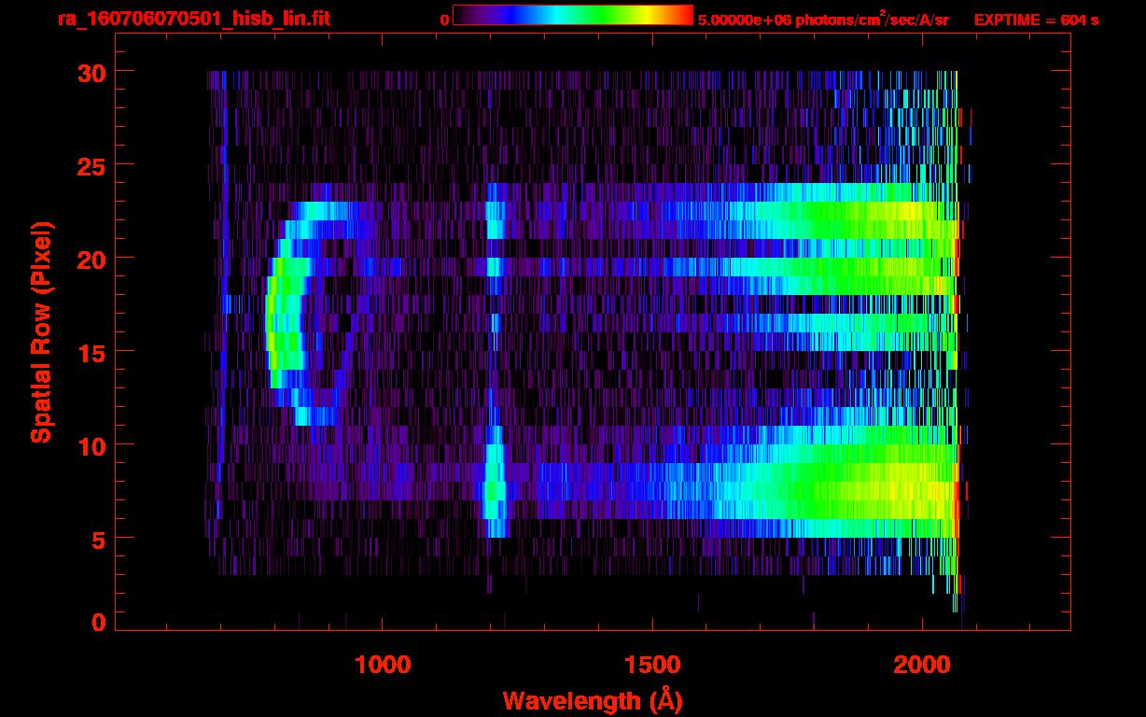The height and width of the screenshot is (717, 1146).
Task: Click the 1000 wavelength tick label
Action: coord(383,665)
